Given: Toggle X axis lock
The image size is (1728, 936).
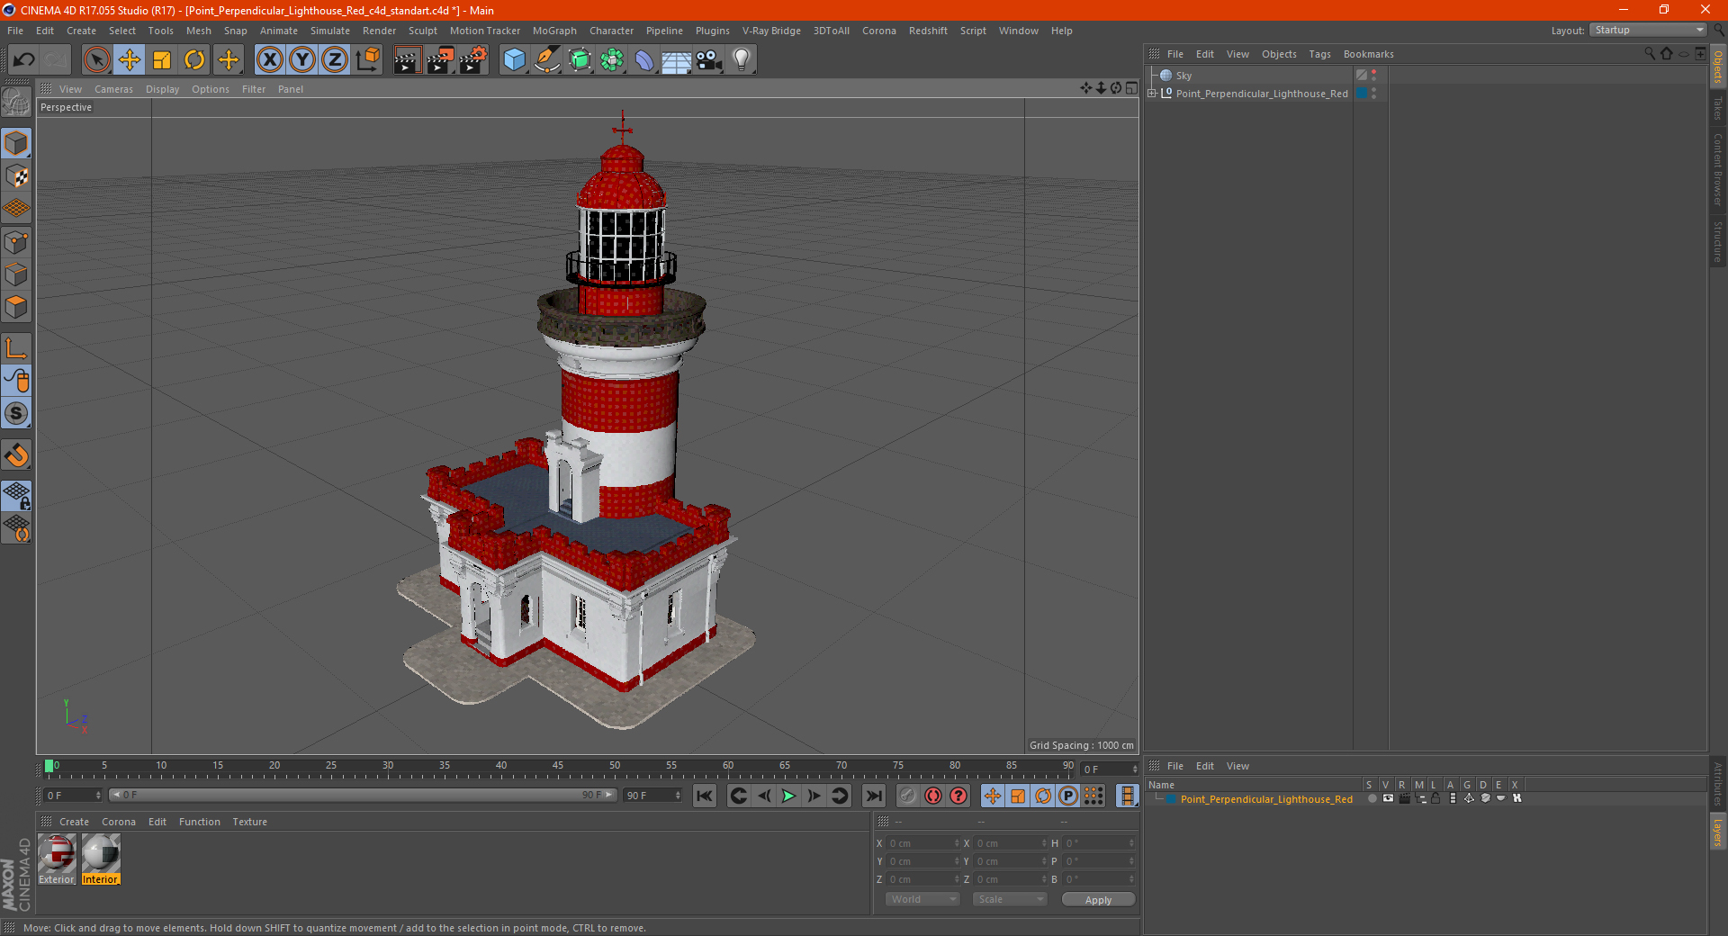Looking at the screenshot, I should (x=269, y=60).
